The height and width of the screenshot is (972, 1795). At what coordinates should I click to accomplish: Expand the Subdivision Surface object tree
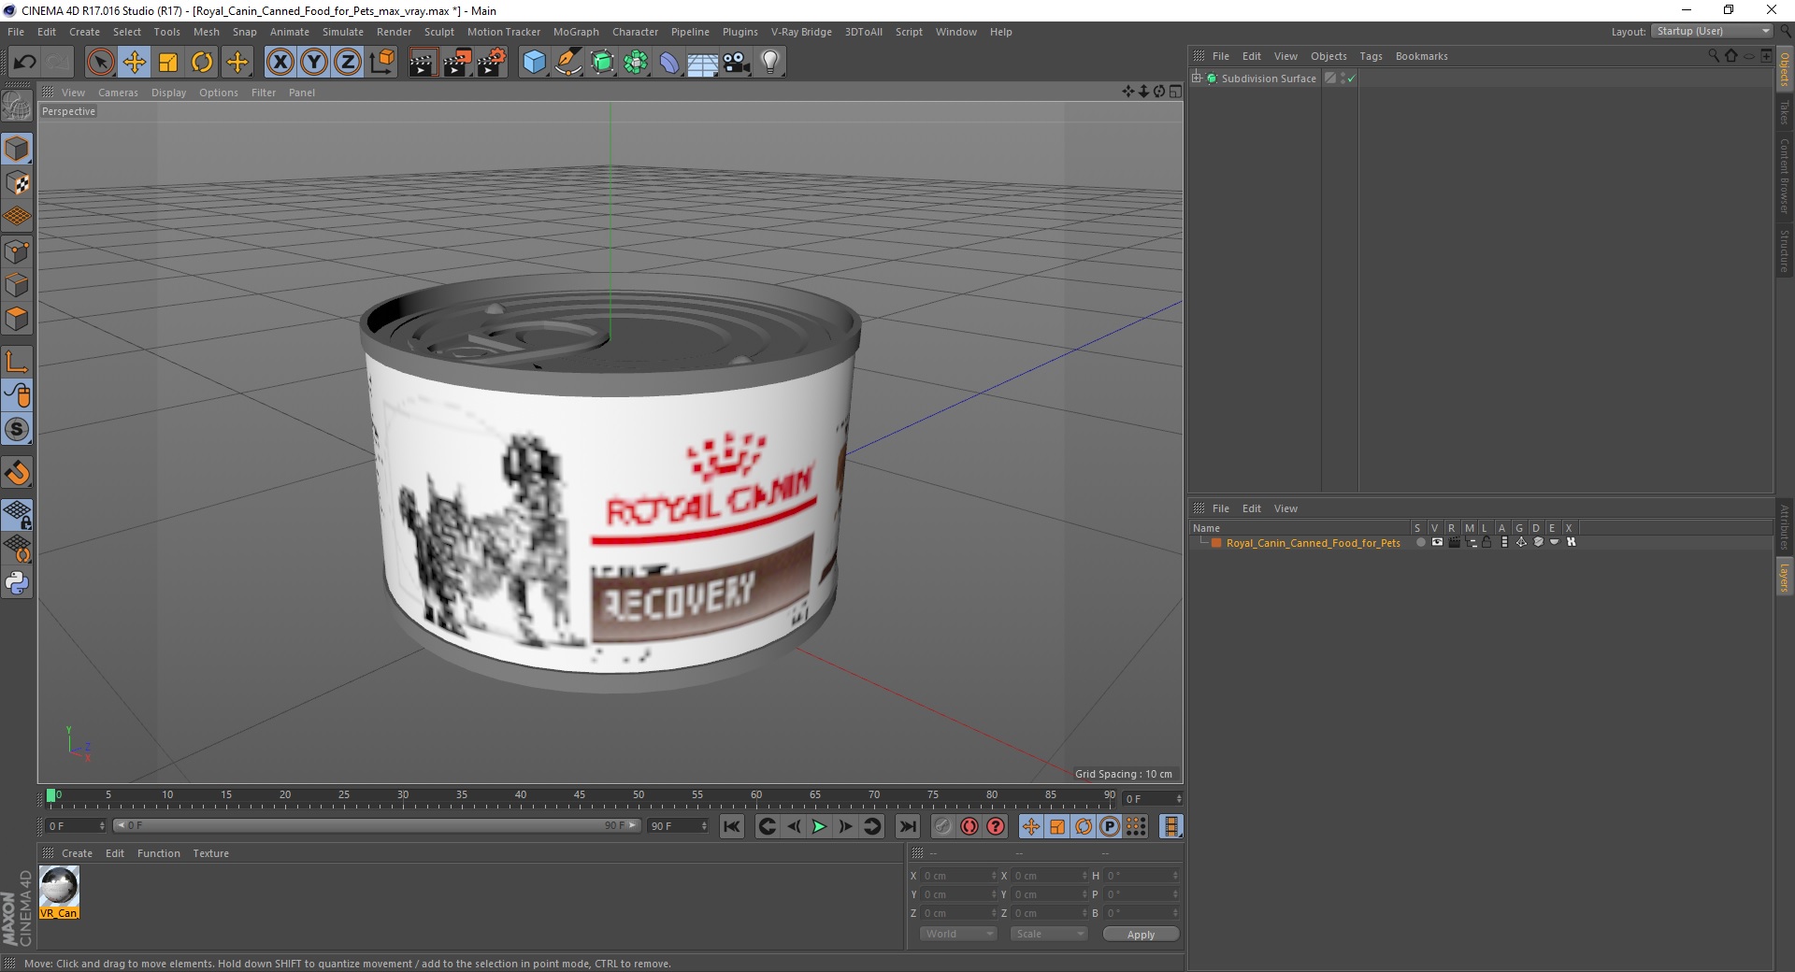click(1196, 79)
